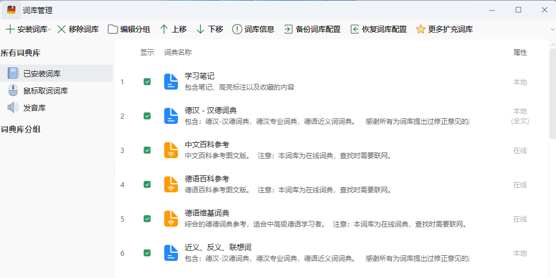Viewport: 556px width, 278px height.
Task: Click the 备份词库配置 export icon
Action: pyautogui.click(x=289, y=29)
